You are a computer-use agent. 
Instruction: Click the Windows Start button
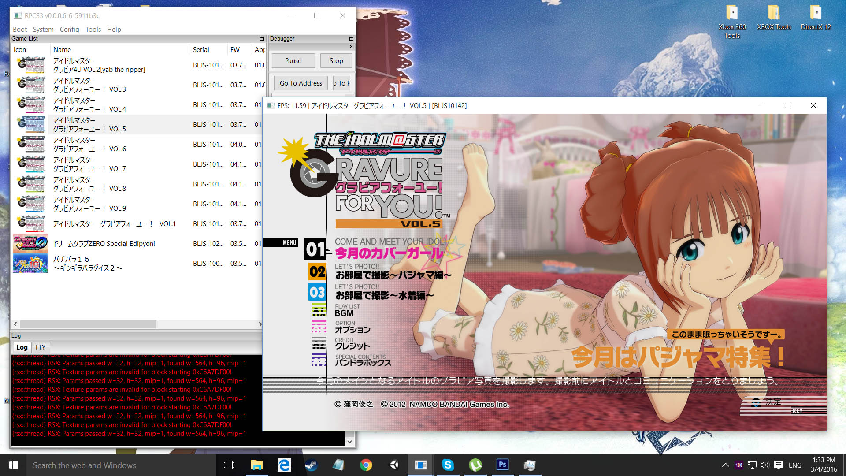[x=13, y=465]
